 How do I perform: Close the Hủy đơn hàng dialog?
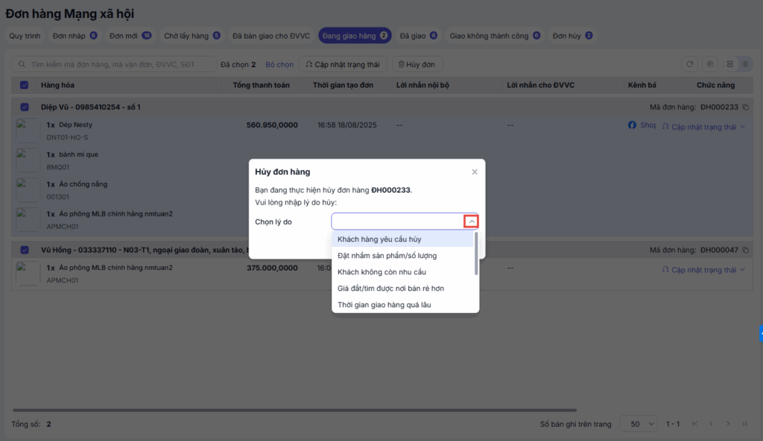(x=475, y=172)
